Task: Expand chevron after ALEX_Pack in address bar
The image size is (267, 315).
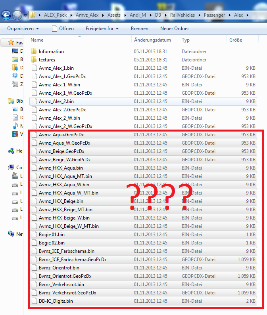Action: [71, 15]
